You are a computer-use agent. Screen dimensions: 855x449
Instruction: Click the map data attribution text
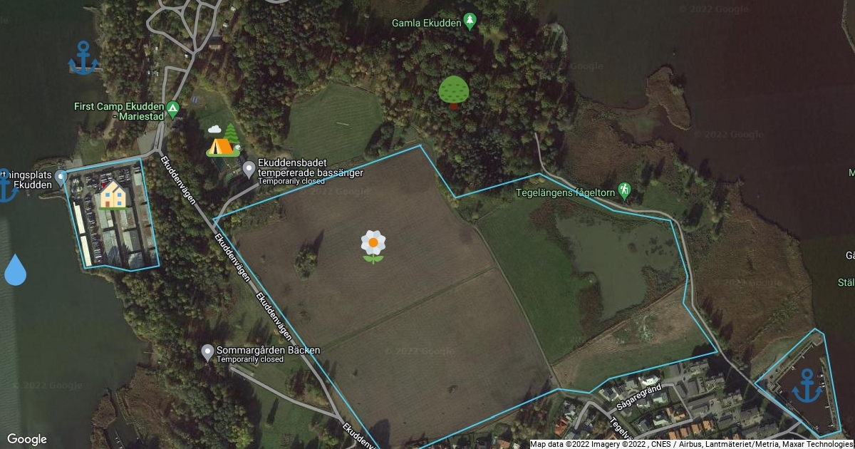[692, 444]
